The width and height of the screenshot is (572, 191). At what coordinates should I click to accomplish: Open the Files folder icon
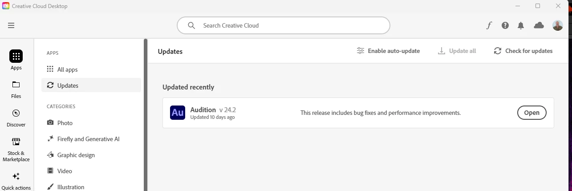coord(16,85)
